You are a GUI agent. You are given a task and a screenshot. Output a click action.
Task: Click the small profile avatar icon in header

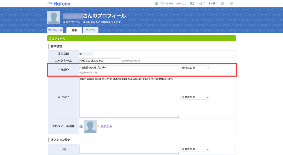click(156, 3)
